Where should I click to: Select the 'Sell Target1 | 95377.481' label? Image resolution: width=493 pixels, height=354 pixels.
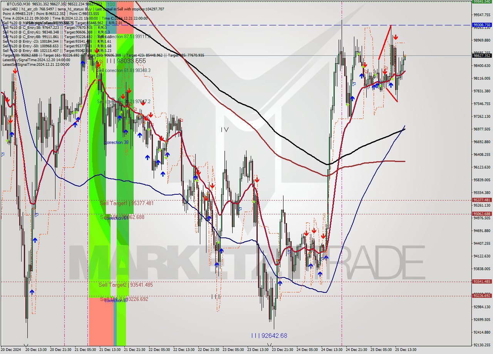pos(126,203)
